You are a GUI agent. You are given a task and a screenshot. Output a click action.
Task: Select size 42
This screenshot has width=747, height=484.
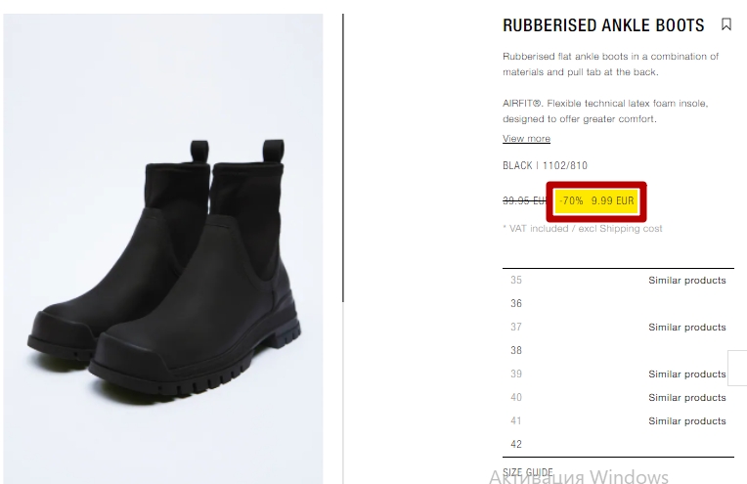(x=618, y=445)
